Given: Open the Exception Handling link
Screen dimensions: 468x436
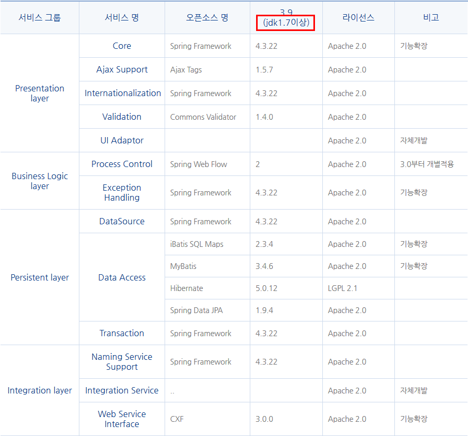Looking at the screenshot, I should click(122, 192).
